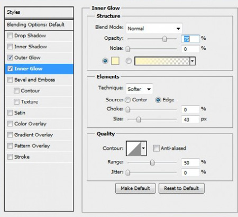Select the Pattern Overlay style label
The height and width of the screenshot is (217, 238).
[32, 146]
